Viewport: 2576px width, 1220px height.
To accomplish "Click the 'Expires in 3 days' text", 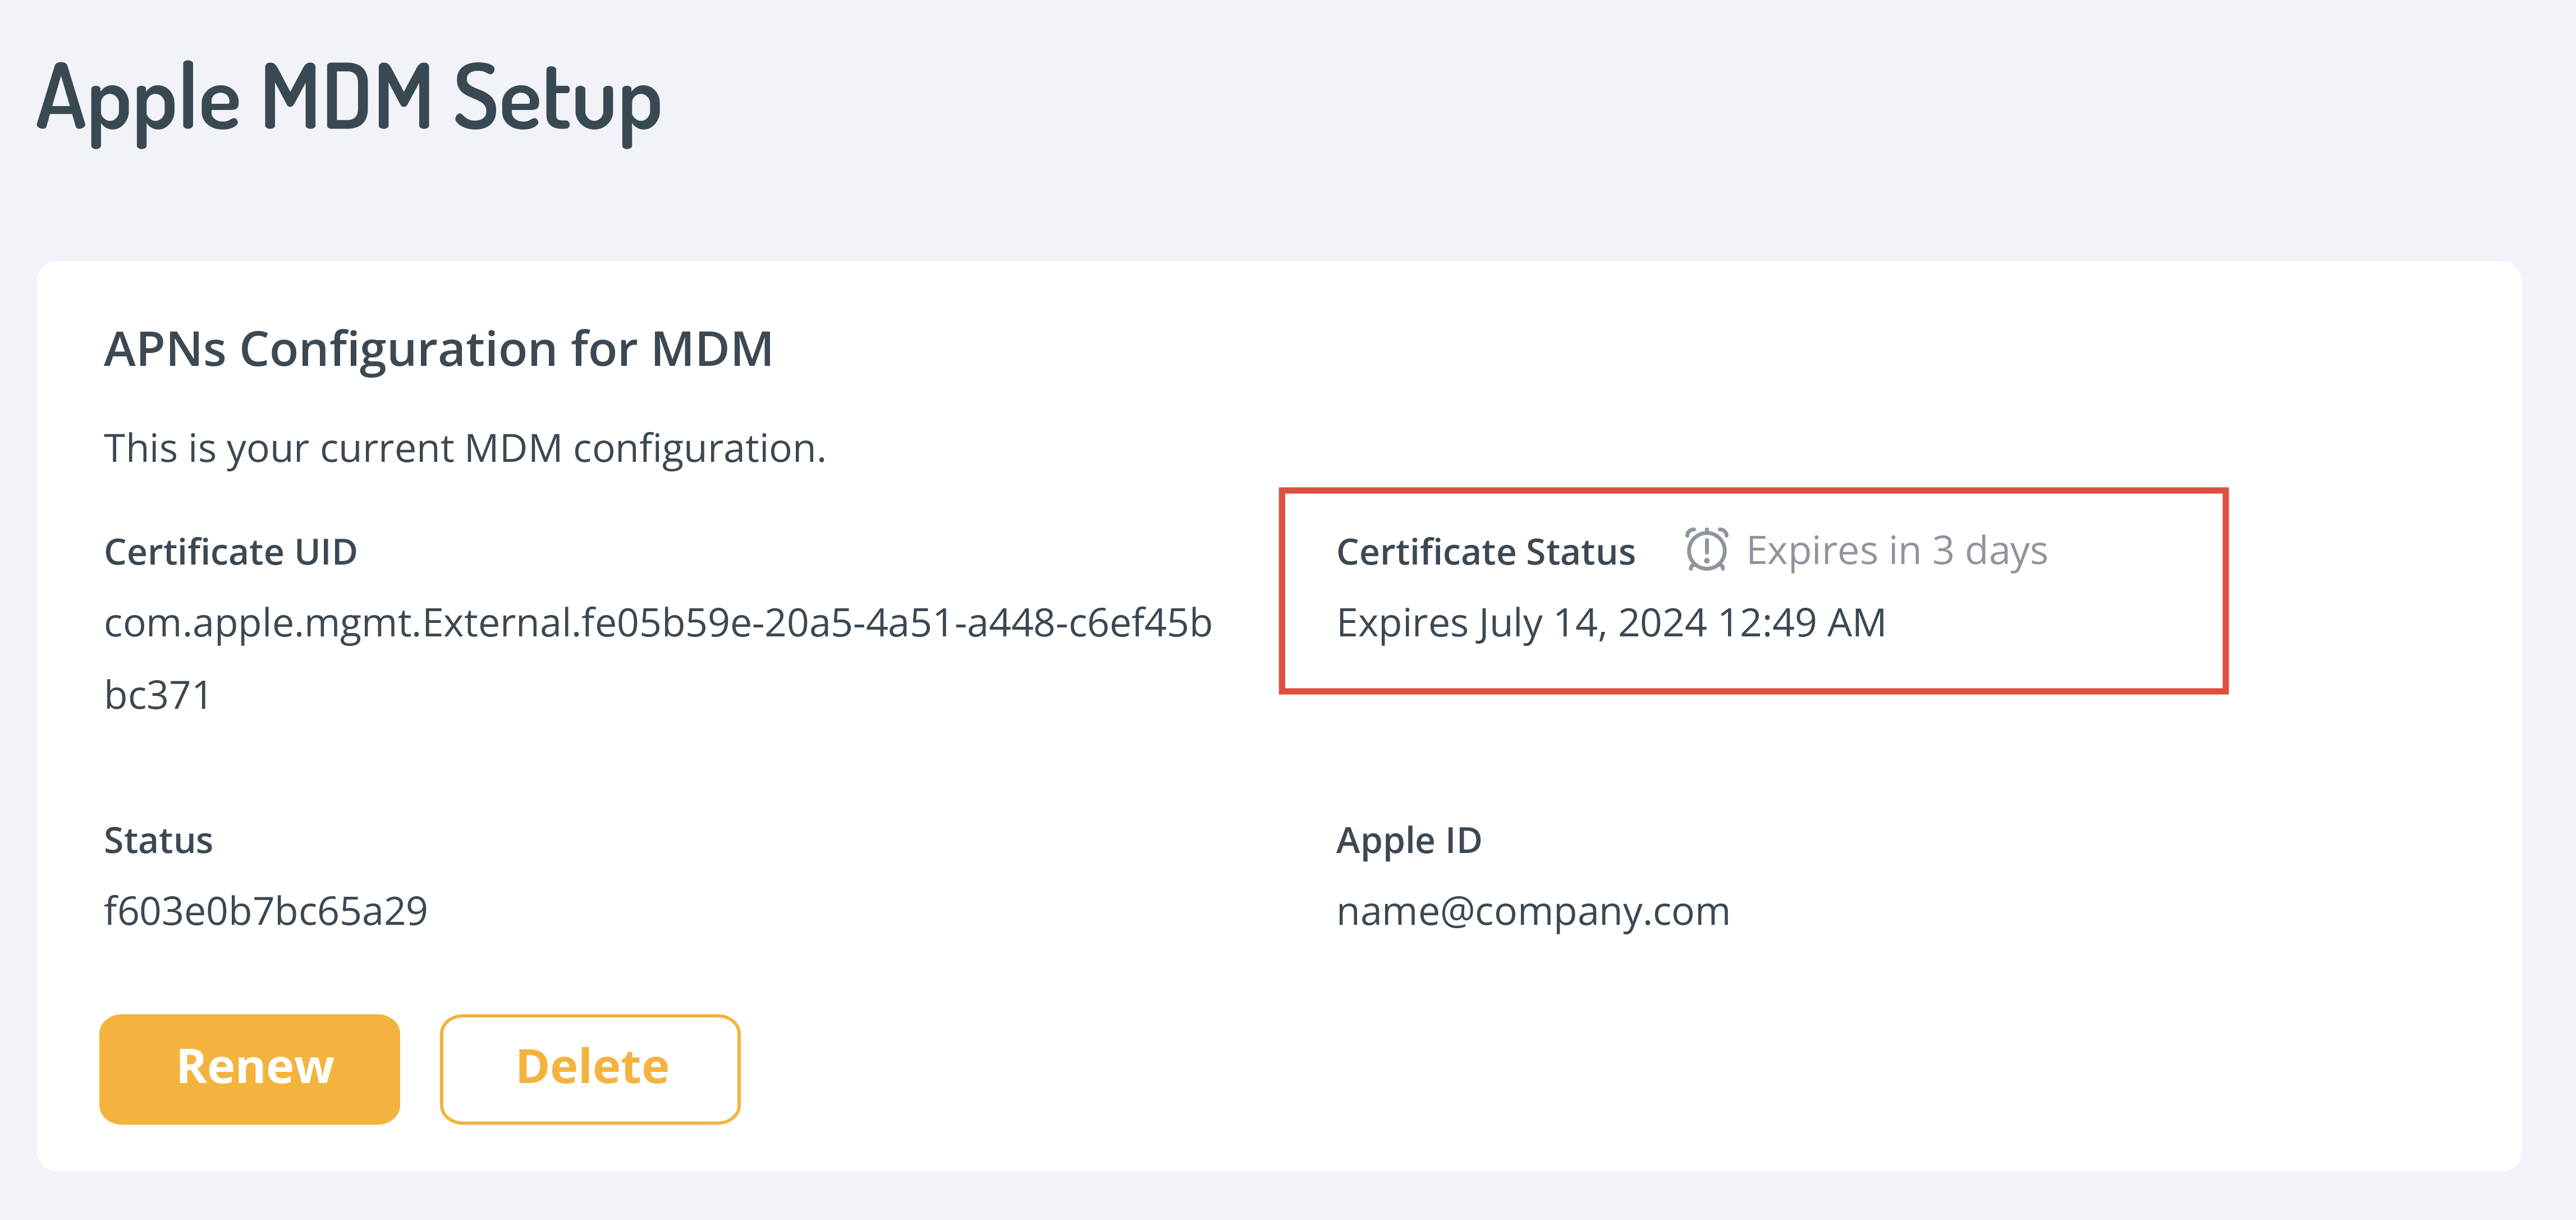I will pos(1896,550).
